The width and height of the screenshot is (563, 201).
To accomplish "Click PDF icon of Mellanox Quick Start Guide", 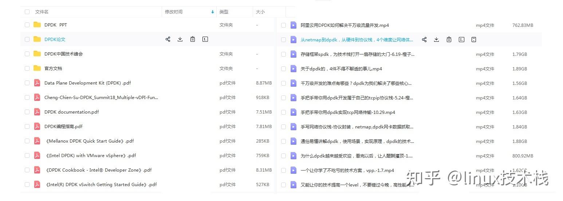I will pos(37,141).
